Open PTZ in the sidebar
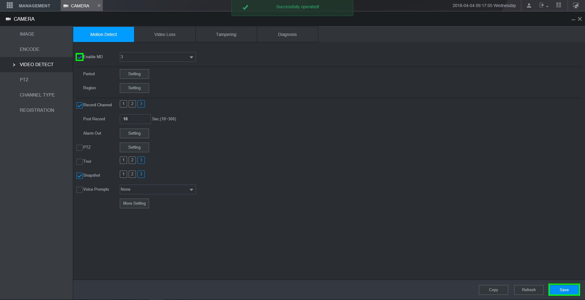Viewport: 585px width, 300px height. 36,80
